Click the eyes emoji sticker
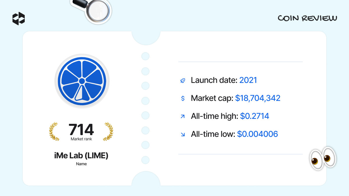 point(323,158)
